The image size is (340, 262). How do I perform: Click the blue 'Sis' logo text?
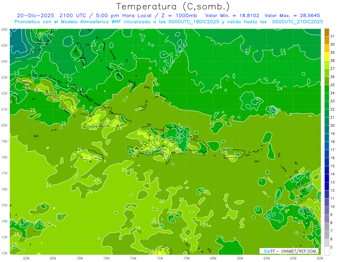pos(266,251)
